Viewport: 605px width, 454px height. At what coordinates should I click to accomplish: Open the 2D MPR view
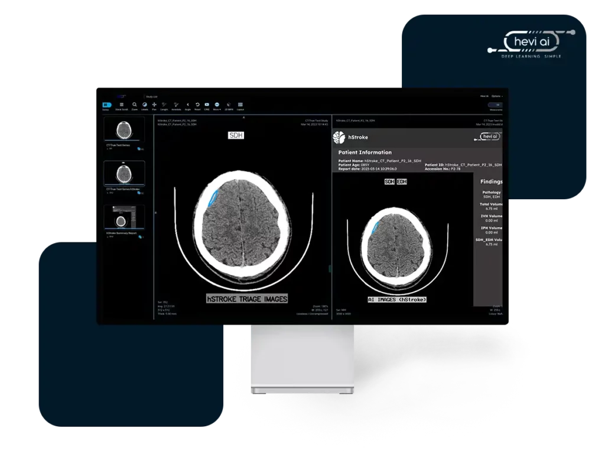tap(229, 105)
